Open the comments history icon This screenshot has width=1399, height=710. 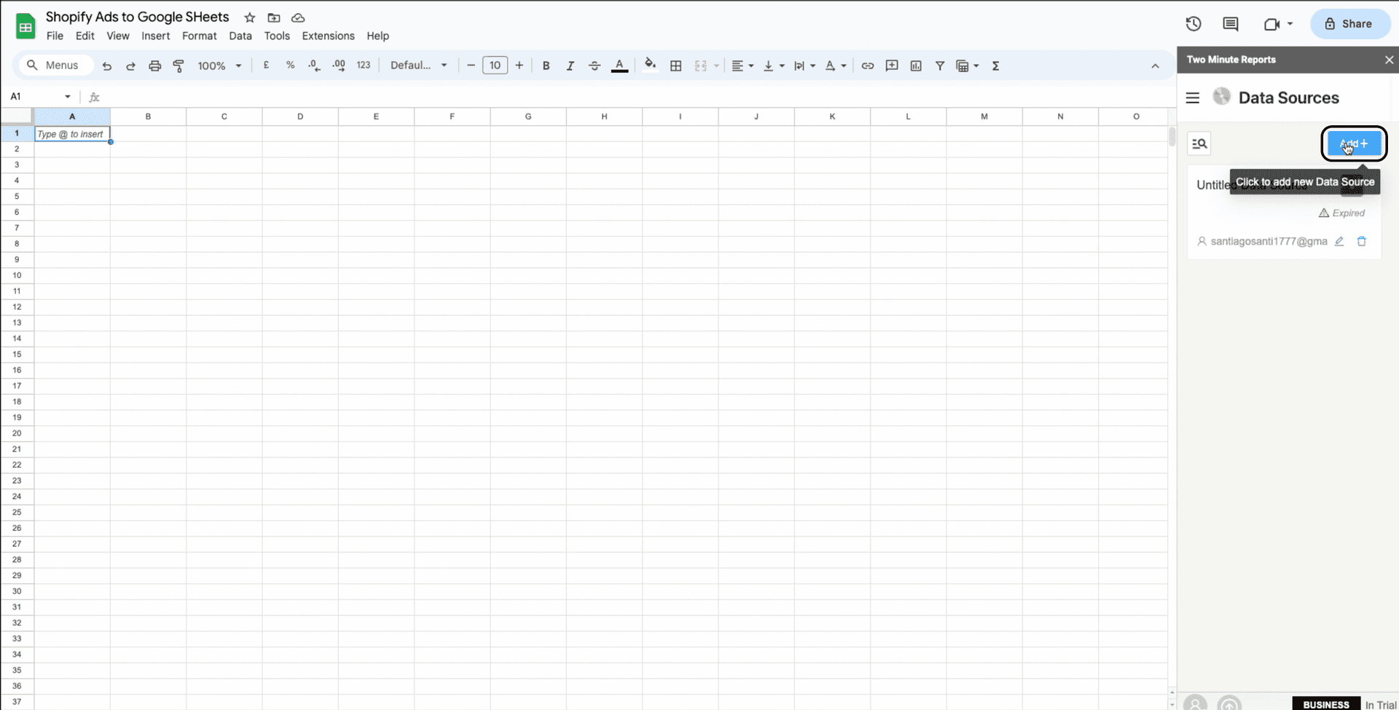point(1231,24)
